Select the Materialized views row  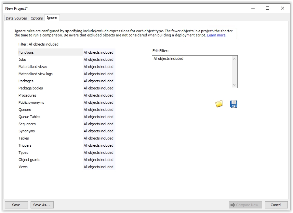coord(33,67)
